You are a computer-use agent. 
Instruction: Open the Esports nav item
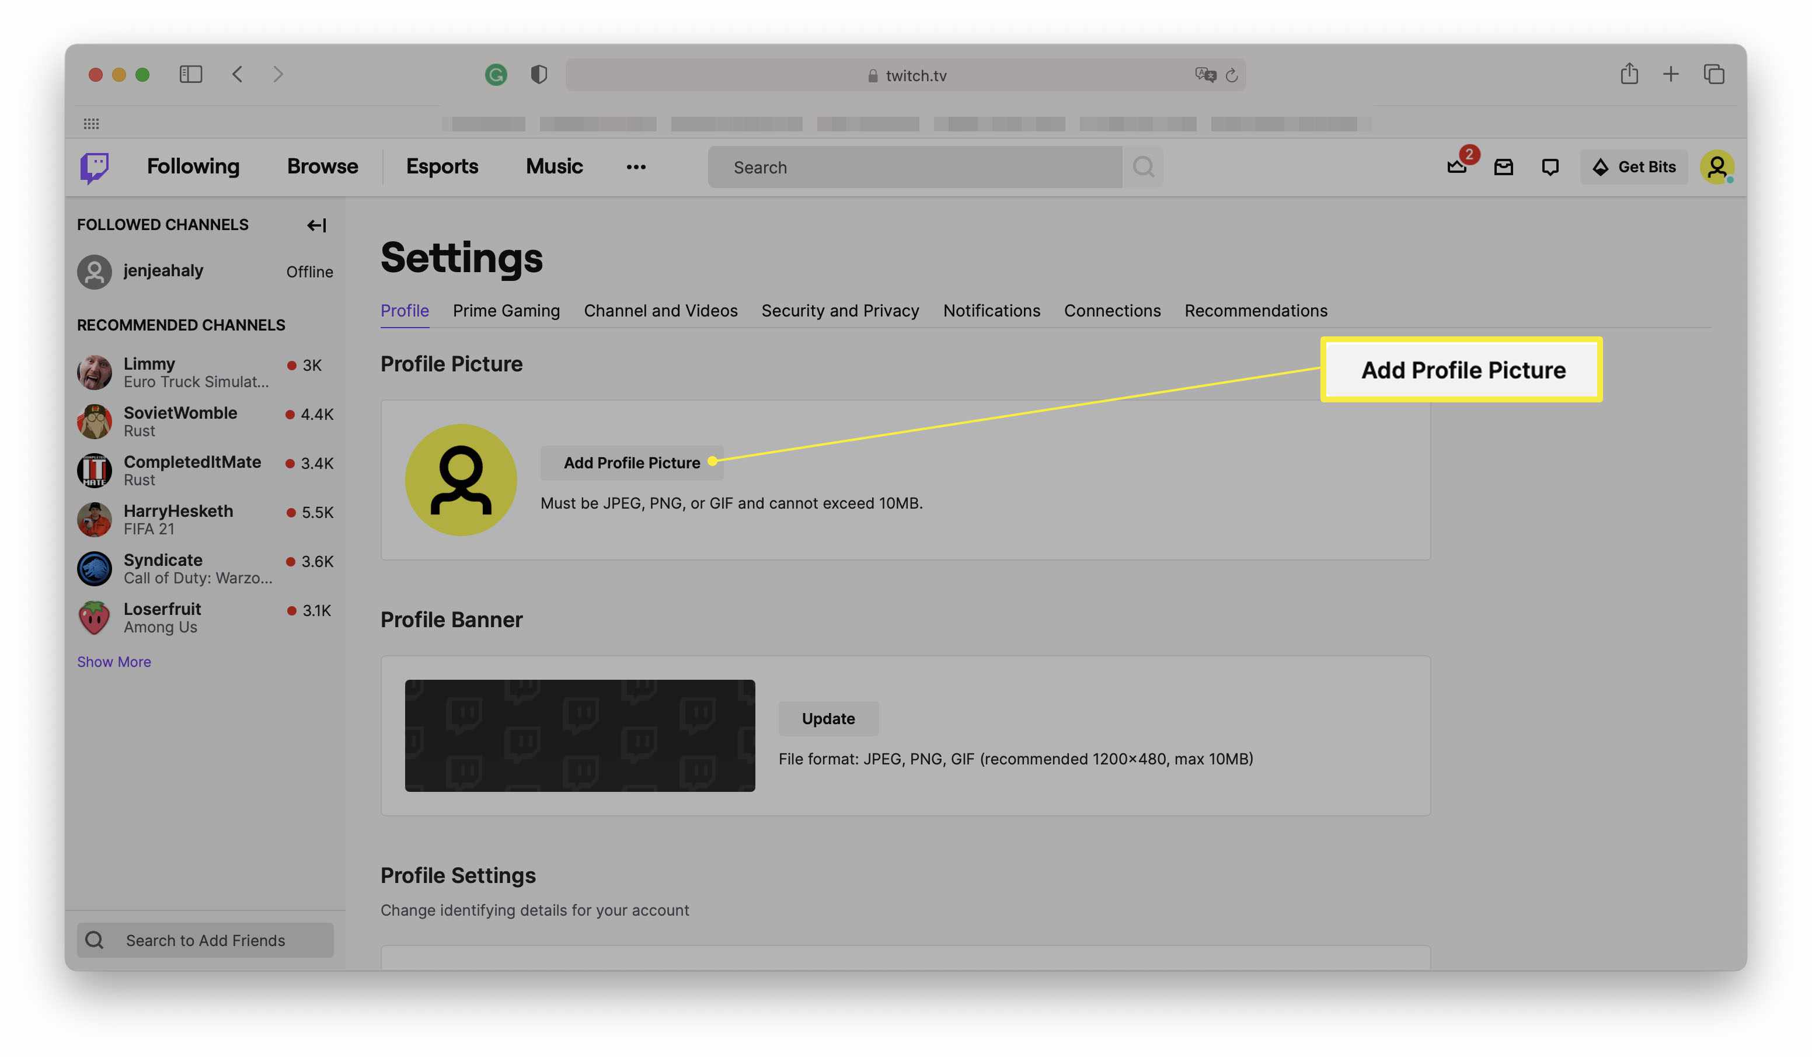441,166
